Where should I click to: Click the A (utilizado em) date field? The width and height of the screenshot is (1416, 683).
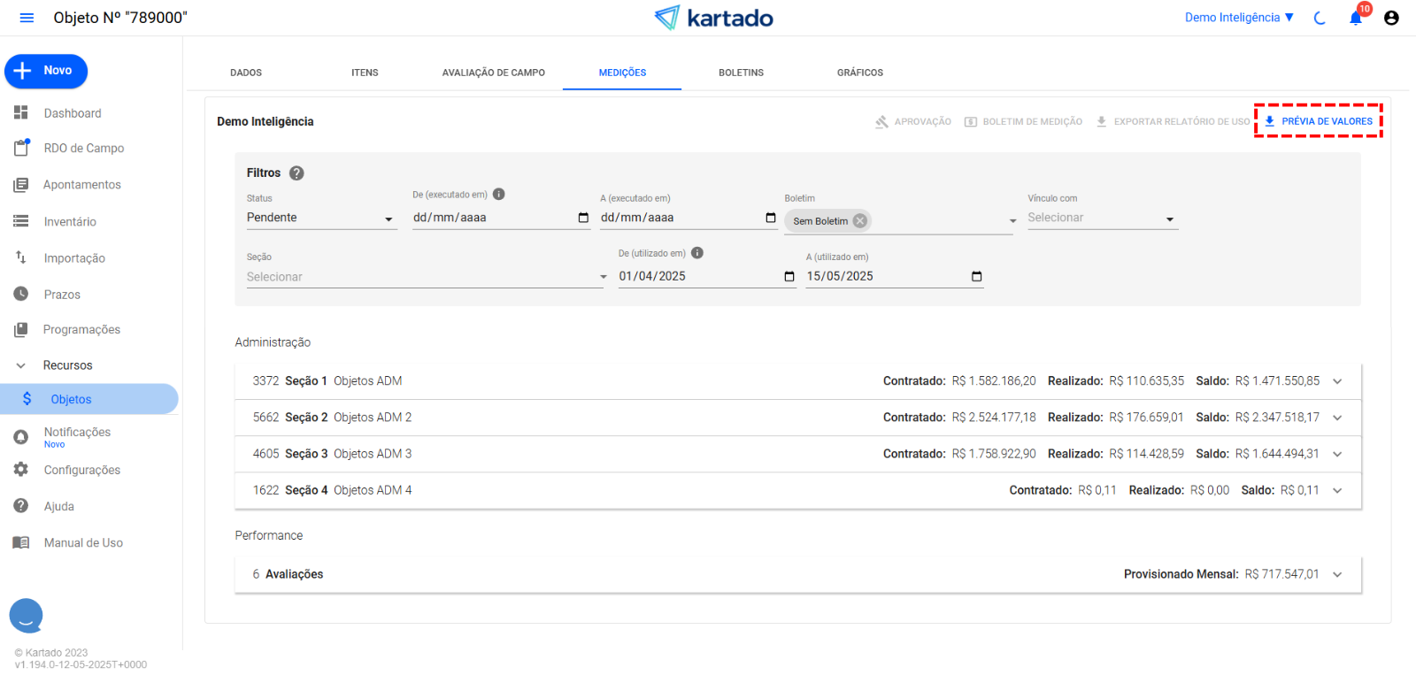pyautogui.click(x=885, y=277)
